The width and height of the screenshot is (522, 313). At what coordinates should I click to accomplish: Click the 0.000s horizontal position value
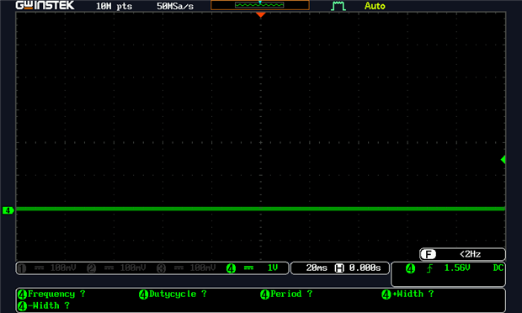365,268
